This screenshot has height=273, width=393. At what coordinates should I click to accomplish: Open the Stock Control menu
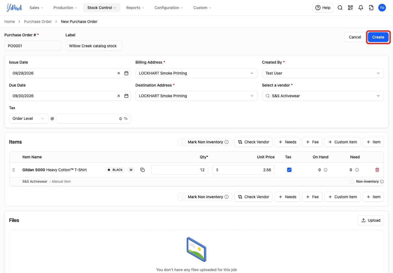coord(102,8)
